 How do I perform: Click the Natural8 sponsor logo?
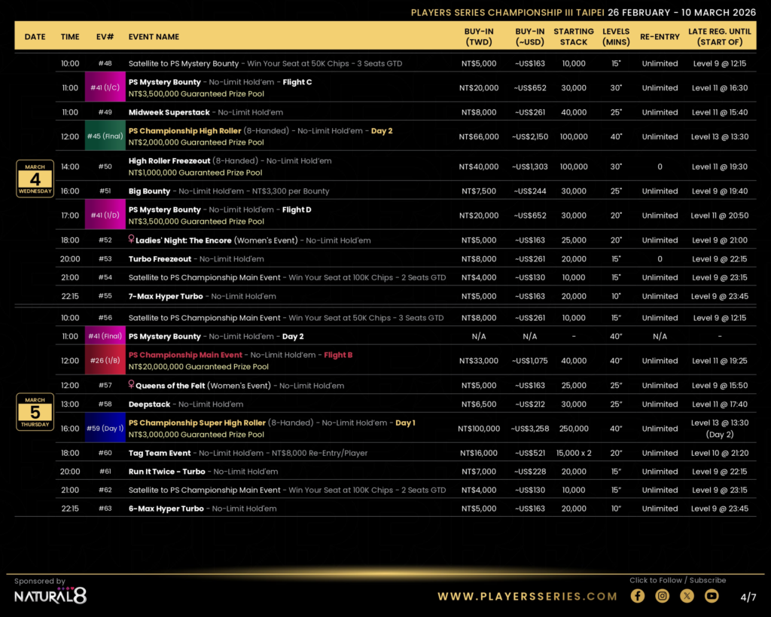click(x=50, y=596)
